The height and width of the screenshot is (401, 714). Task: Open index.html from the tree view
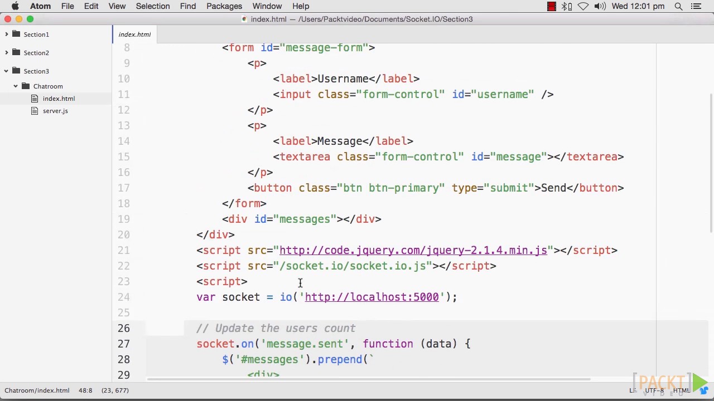(x=59, y=99)
